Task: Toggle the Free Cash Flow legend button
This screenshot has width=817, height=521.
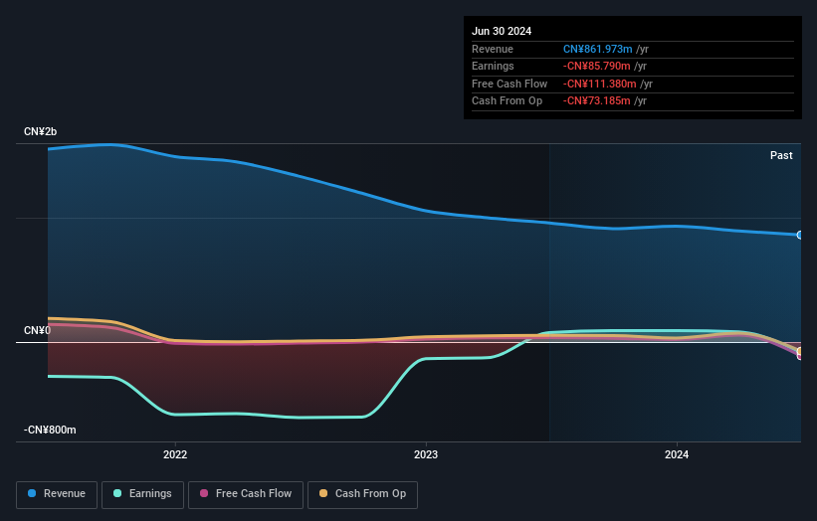Action: pyautogui.click(x=246, y=494)
